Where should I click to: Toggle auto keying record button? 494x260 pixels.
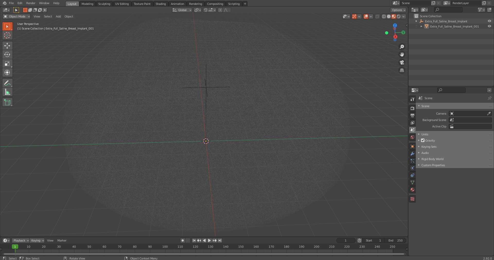[183, 240]
